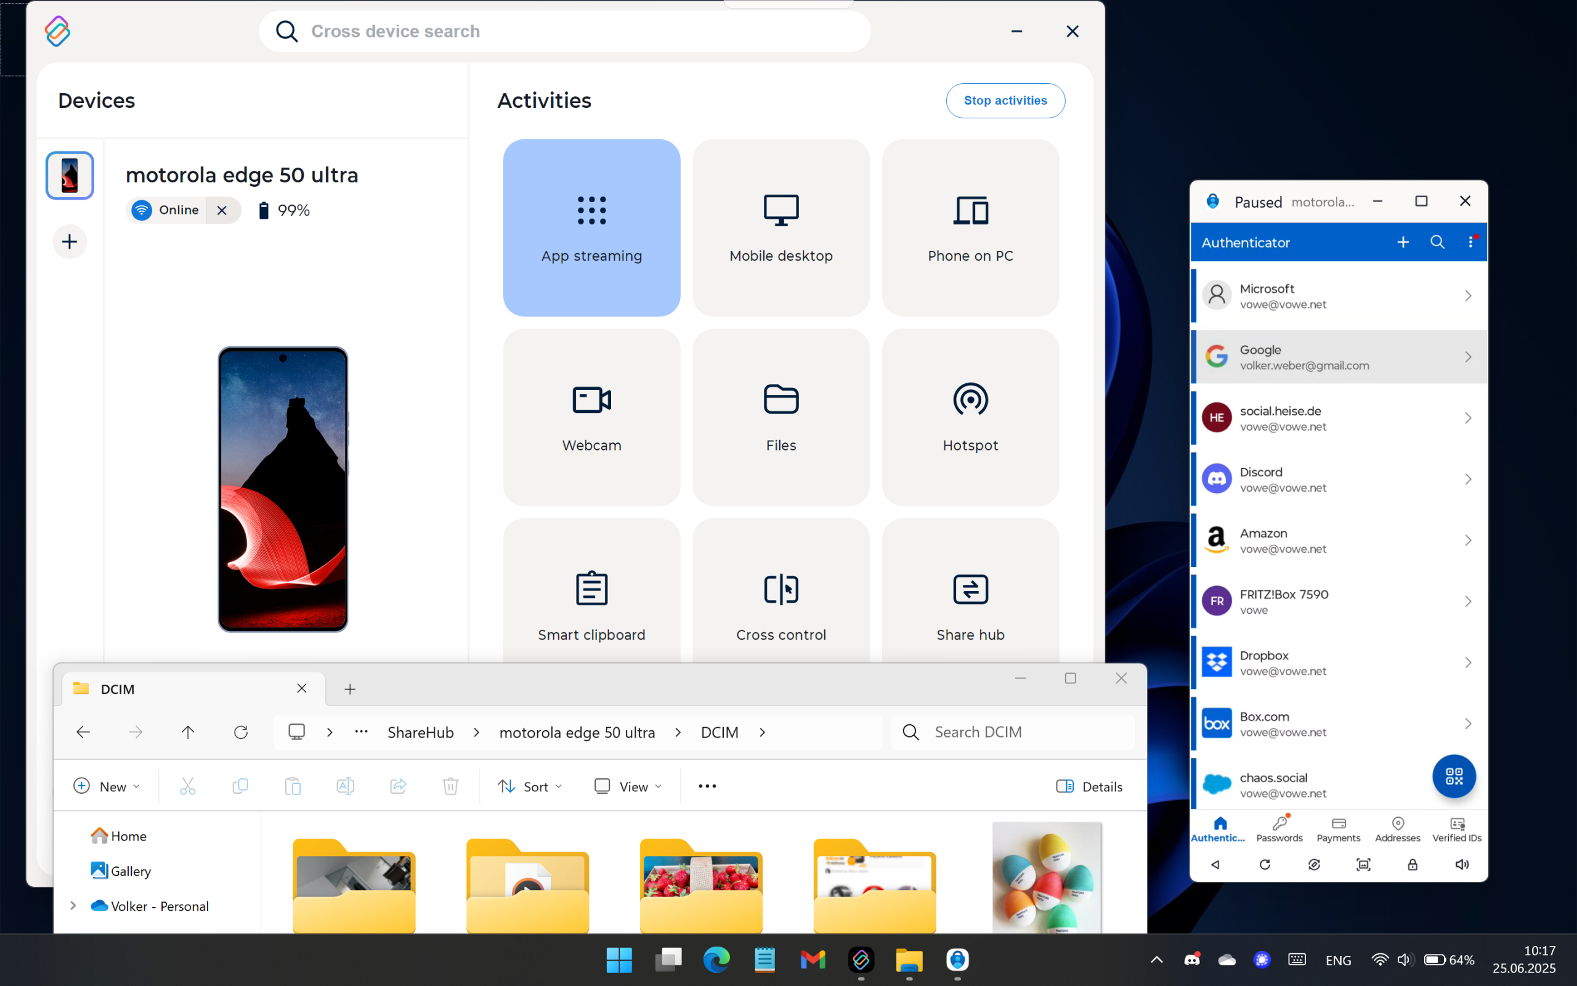Switch to the Passwords tab
The width and height of the screenshot is (1577, 986).
(1279, 829)
